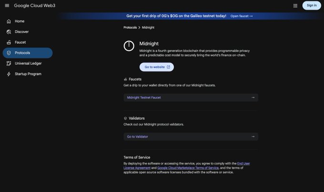Screen dimensions: 324x192
Task: Open the End User License Agreement link
Action: tap(243, 163)
